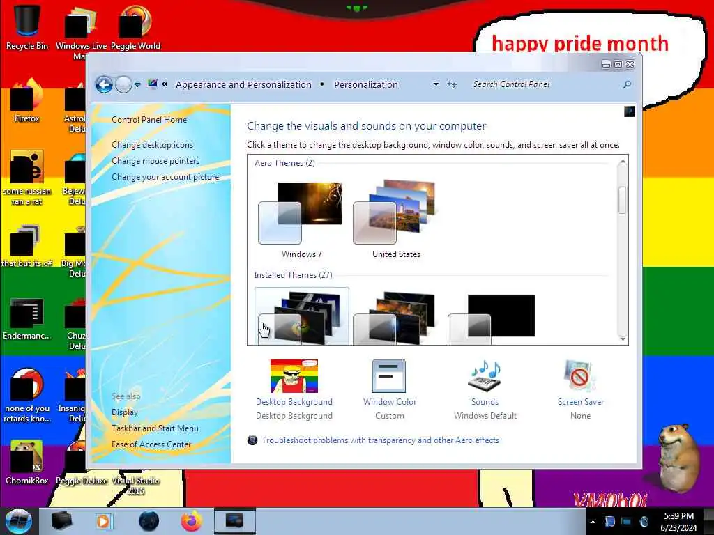
Task: Click the active Personalization taskbar button
Action: click(234, 521)
